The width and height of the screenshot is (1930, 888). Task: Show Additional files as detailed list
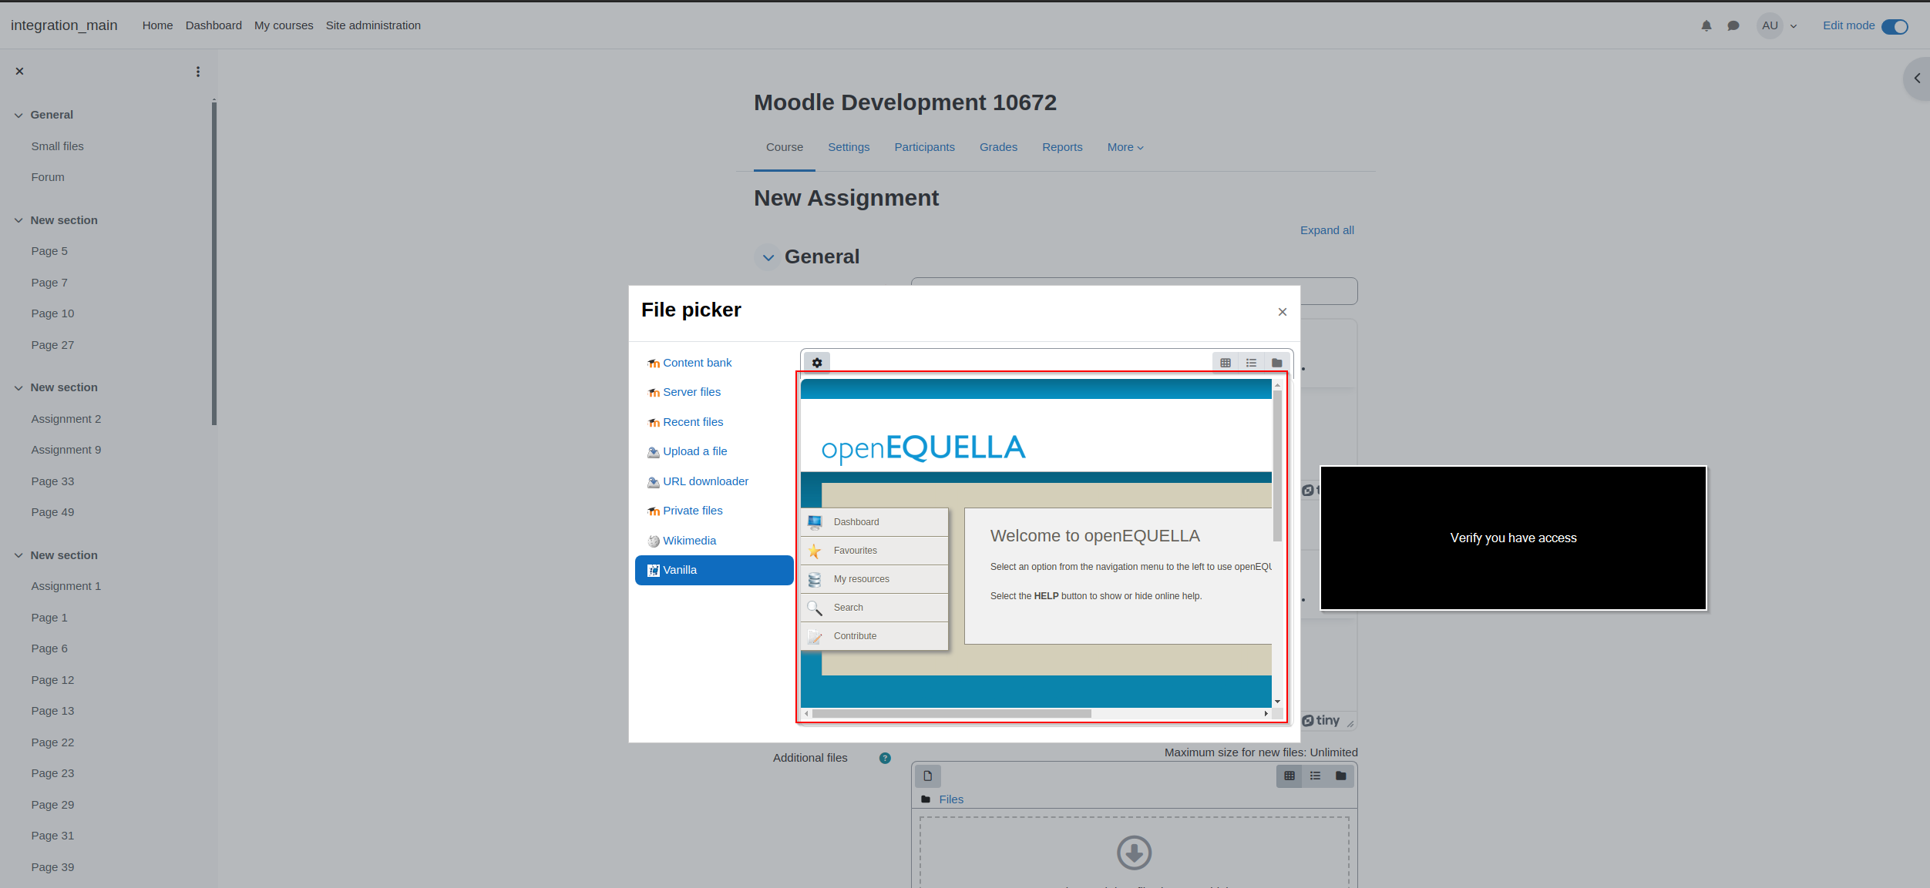point(1315,776)
